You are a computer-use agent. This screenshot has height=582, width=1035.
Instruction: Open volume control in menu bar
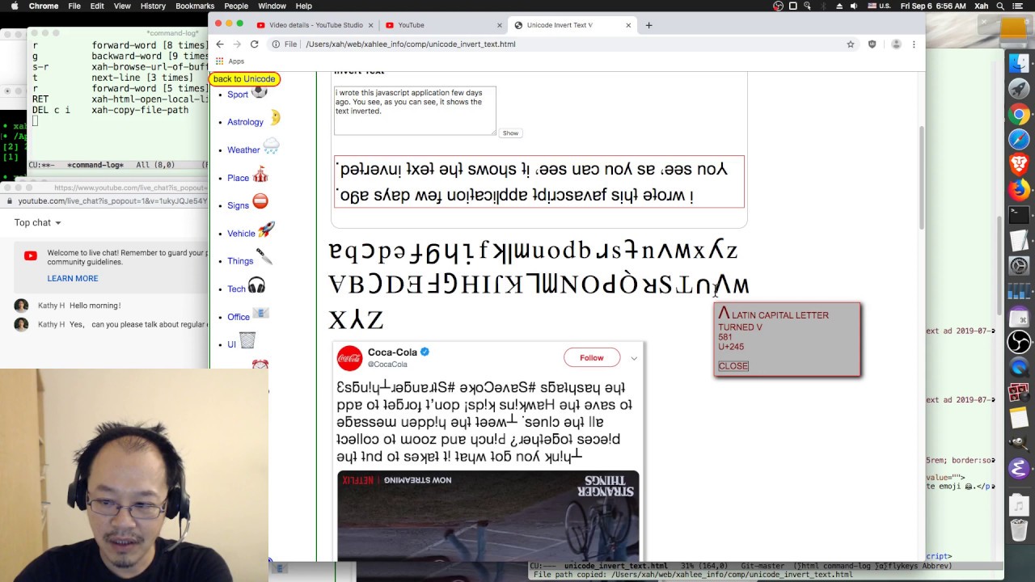[853, 6]
